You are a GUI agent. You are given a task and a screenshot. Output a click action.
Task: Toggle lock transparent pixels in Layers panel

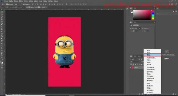(x=134, y=64)
